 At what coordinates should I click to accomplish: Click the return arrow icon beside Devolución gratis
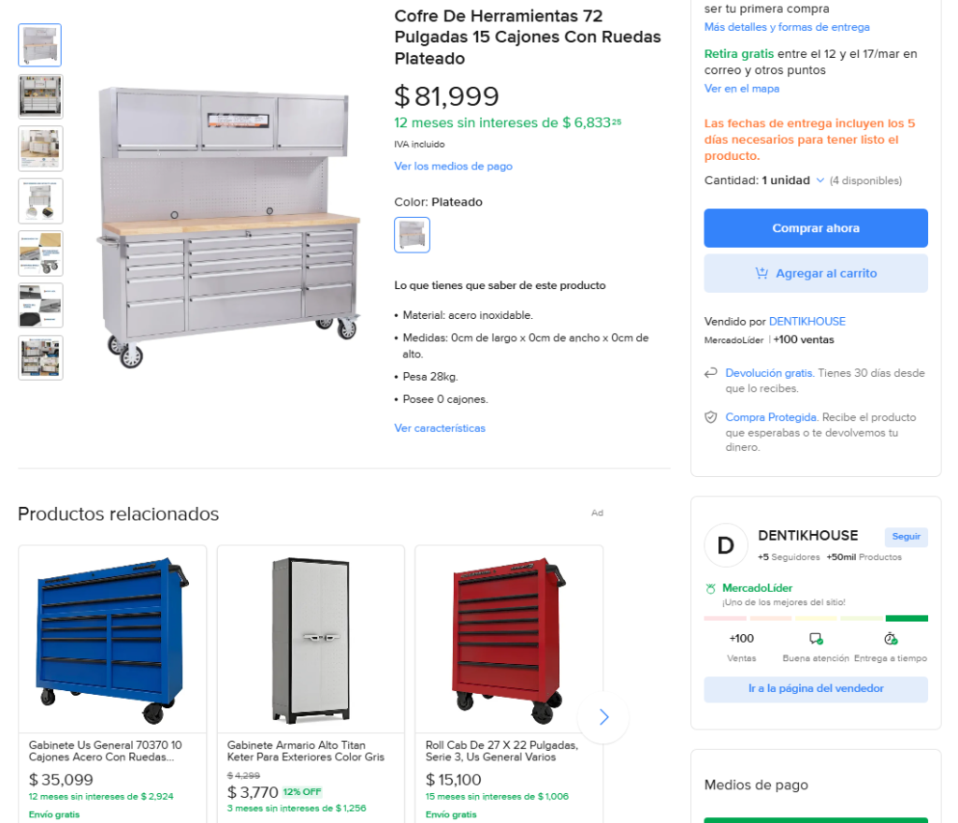pos(711,374)
